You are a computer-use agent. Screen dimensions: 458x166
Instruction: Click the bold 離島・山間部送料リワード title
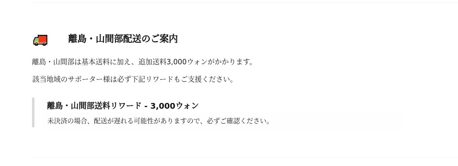[94, 106]
